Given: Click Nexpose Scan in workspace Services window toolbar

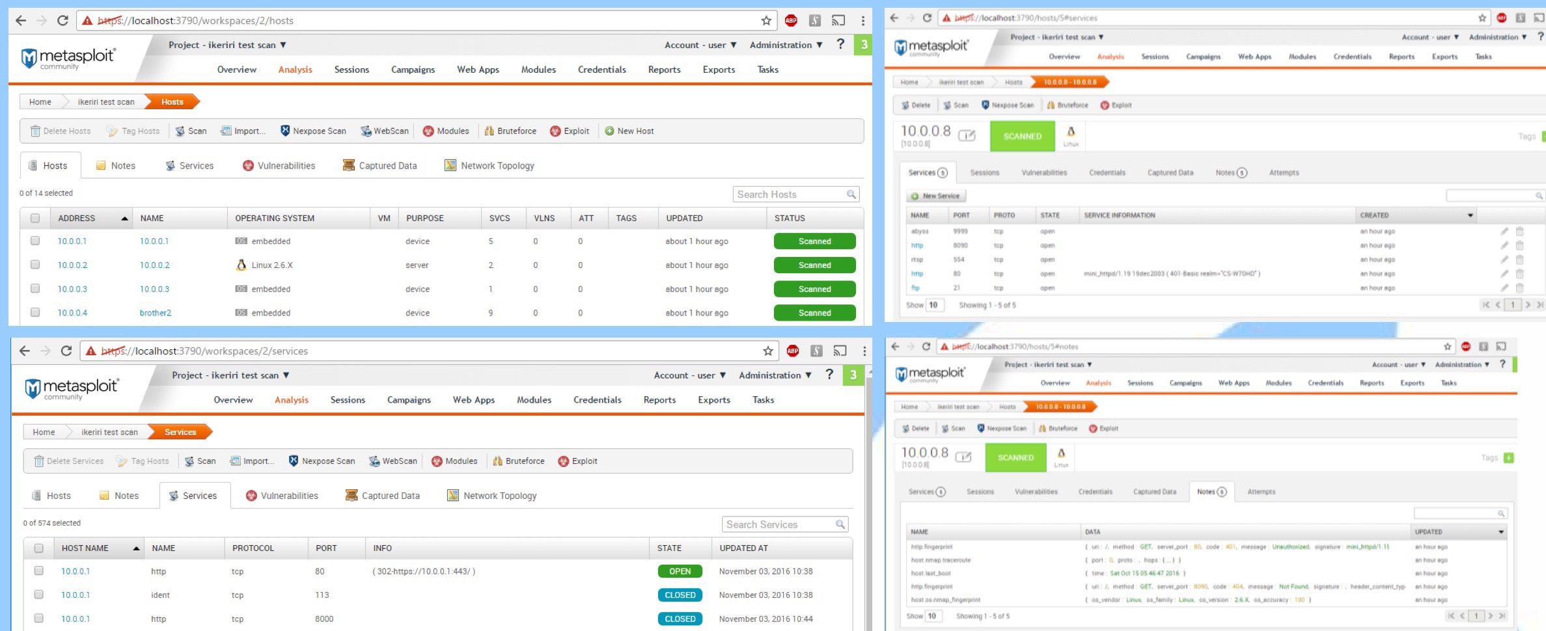Looking at the screenshot, I should tap(322, 461).
